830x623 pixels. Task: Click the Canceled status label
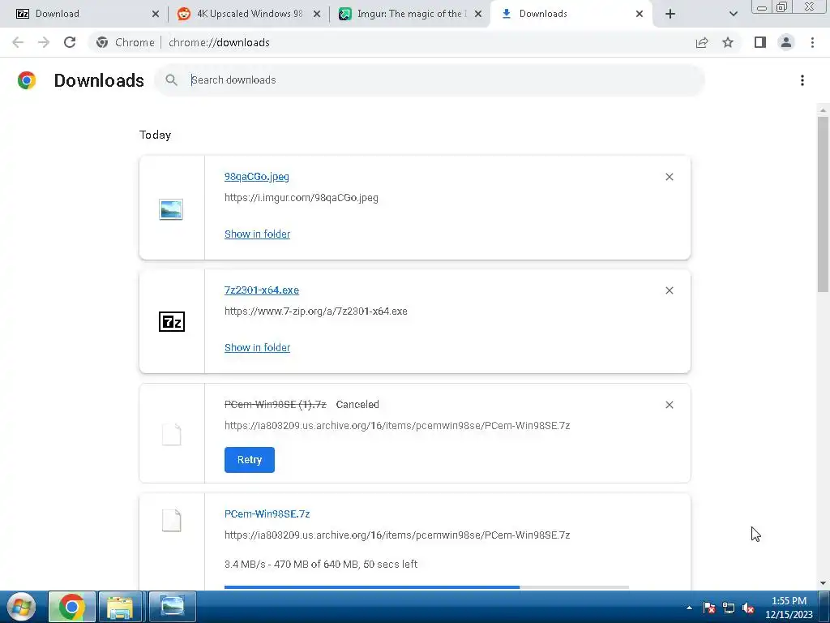[x=357, y=404]
